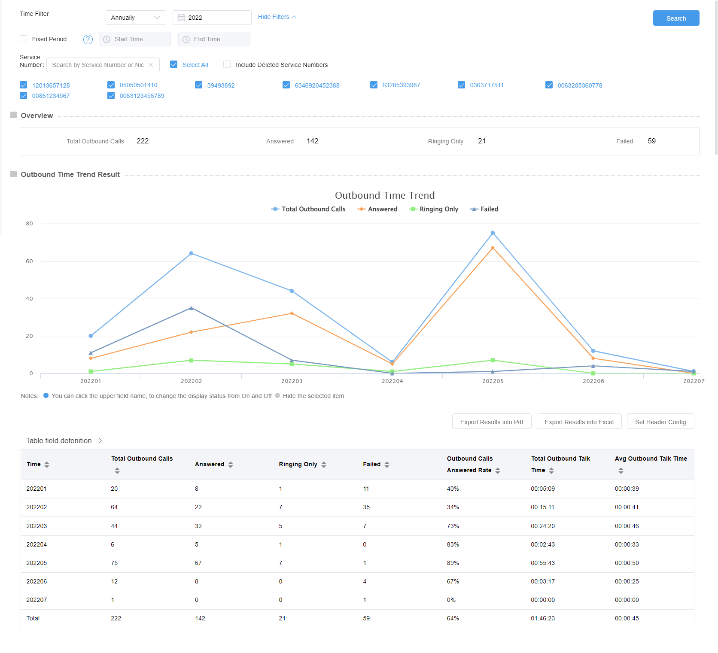The width and height of the screenshot is (718, 653).
Task: Sort by Outbound Calls Answered Rate
Action: tap(498, 471)
